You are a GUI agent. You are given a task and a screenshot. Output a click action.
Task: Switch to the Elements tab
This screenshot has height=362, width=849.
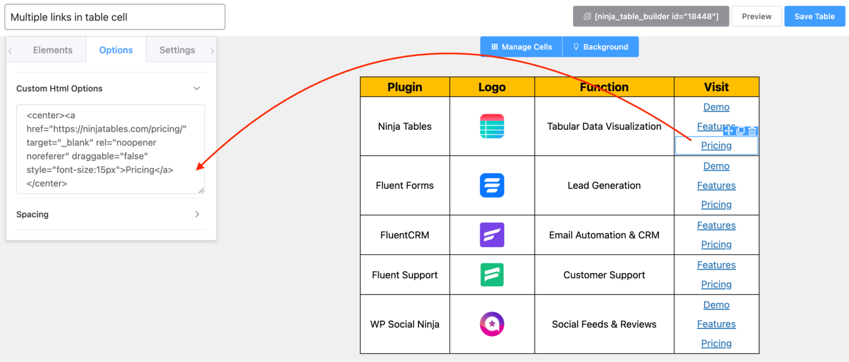tap(53, 50)
